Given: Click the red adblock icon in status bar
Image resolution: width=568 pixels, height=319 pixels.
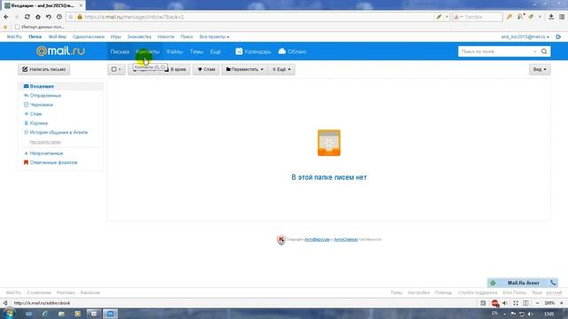Looking at the screenshot, I should (494, 303).
